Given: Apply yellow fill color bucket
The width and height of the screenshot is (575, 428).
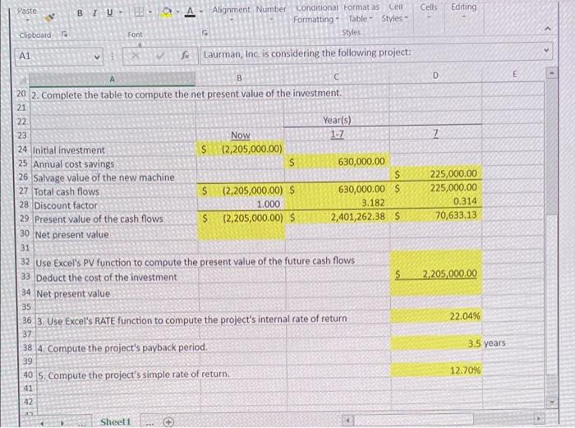Looking at the screenshot, I should click(x=167, y=12).
